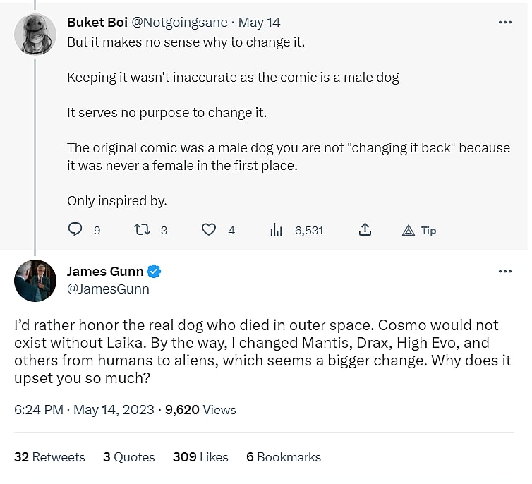Like Buket Boi's tweet with the heart icon
Viewport: 532px width, 484px height.
pos(208,230)
